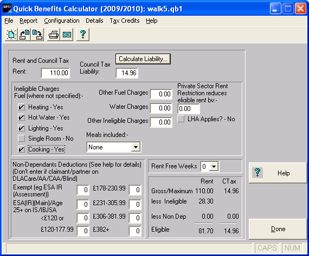Open the Report menu
This screenshot has width=309, height=256.
point(29,21)
